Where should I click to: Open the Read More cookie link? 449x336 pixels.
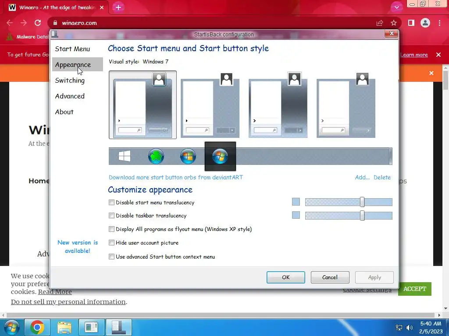[55, 292]
